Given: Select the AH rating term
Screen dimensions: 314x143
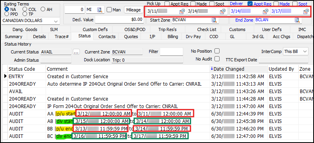Looking at the screenshot, I should tap(43, 9).
